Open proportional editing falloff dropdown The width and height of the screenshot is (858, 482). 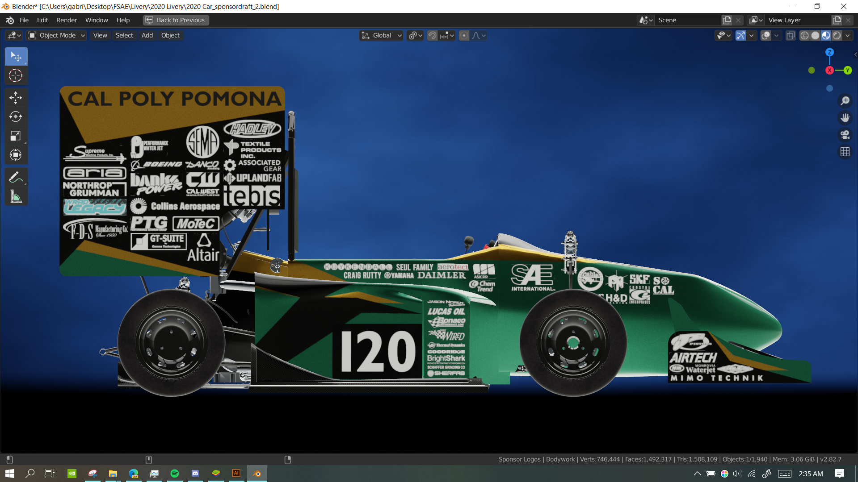pos(479,36)
